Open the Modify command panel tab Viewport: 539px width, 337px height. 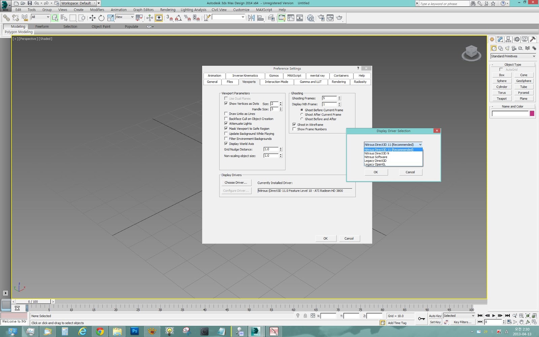[500, 39]
